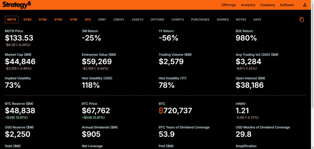The height and width of the screenshot is (149, 314).
Task: Expand the Analytics menu
Action: (x=248, y=5)
